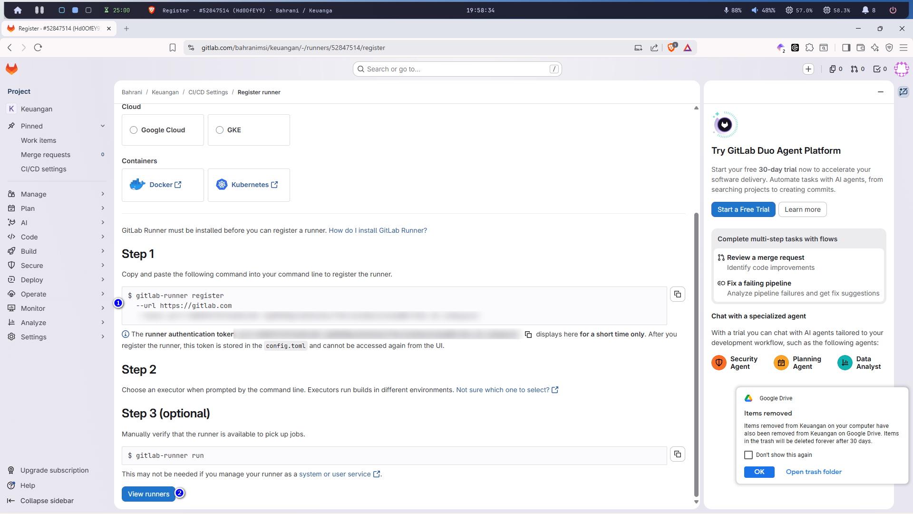Open Work items in sidebar
The width and height of the screenshot is (913, 514).
click(39, 140)
